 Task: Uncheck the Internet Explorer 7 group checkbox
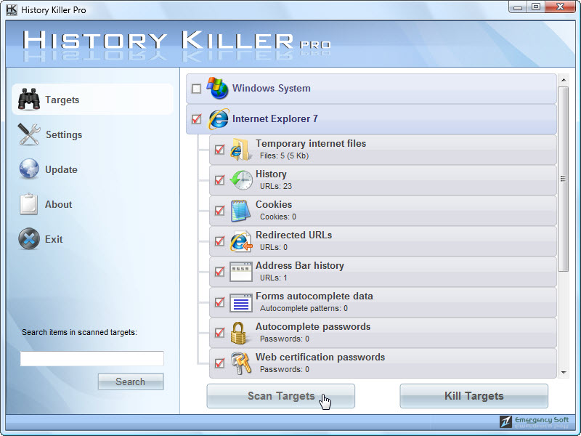pos(196,119)
